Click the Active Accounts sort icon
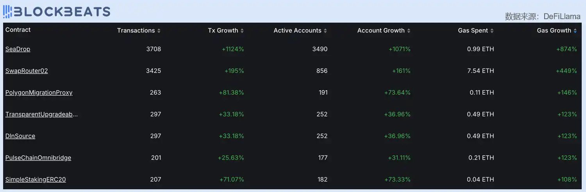The width and height of the screenshot is (586, 192). click(325, 31)
